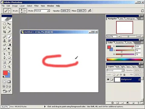Screen dimensions: 145x109
Task: Select the Healing Brush tool
Action: click(x=5, y=37)
